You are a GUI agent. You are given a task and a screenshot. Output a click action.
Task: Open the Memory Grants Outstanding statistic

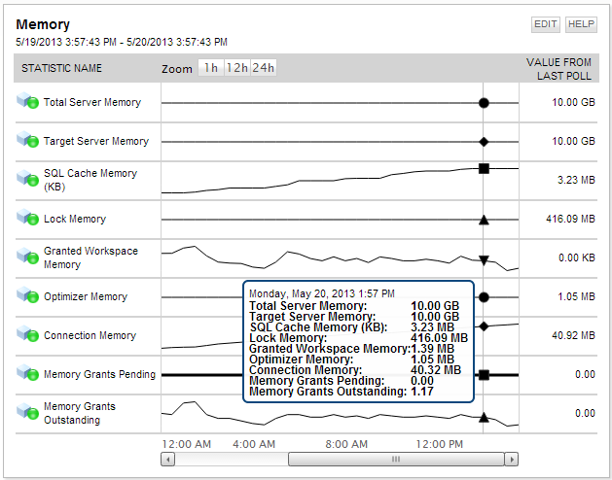tap(80, 413)
